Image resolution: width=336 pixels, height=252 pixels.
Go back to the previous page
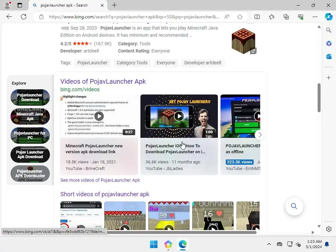click(x=9, y=17)
